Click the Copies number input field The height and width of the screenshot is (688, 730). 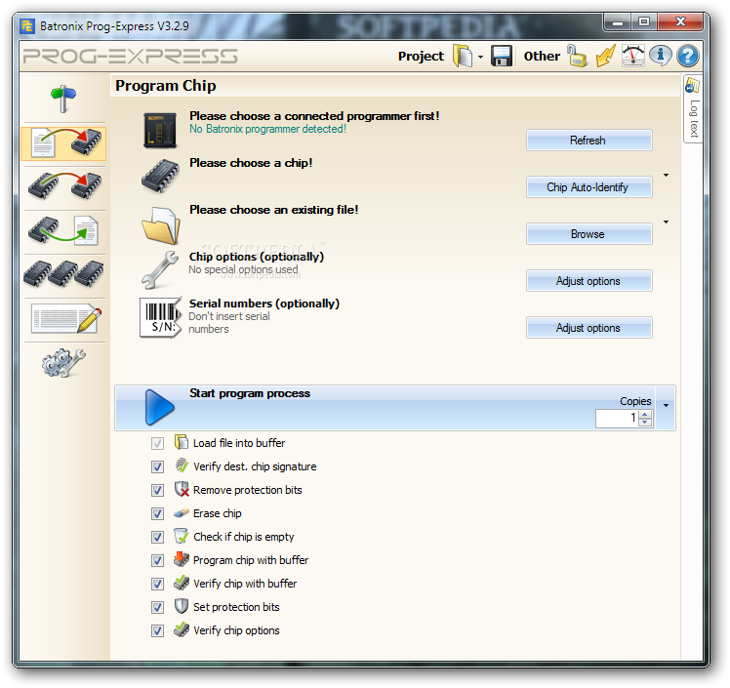pyautogui.click(x=618, y=419)
